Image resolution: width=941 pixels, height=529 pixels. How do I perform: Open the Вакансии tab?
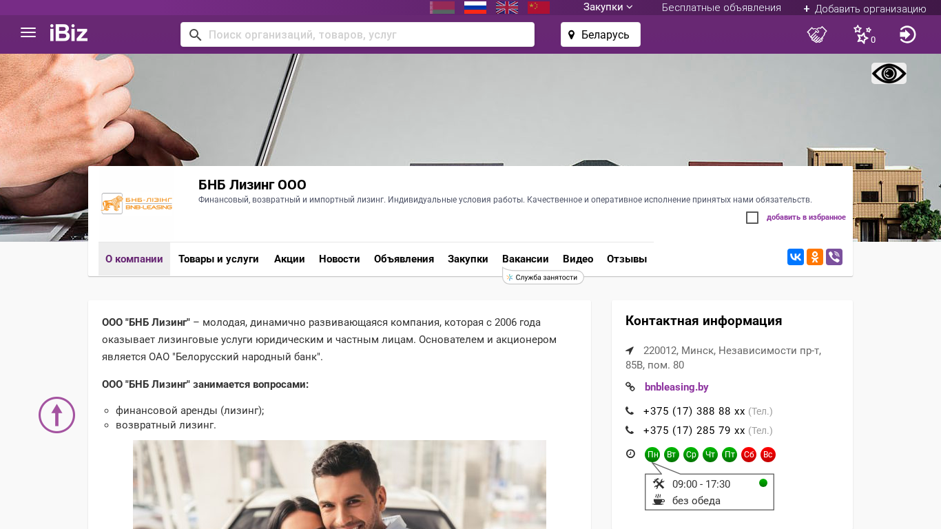tap(525, 259)
